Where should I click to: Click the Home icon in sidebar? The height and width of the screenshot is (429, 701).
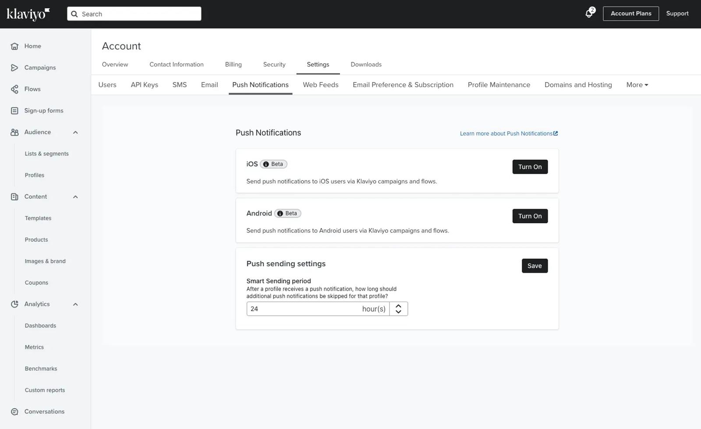14,46
